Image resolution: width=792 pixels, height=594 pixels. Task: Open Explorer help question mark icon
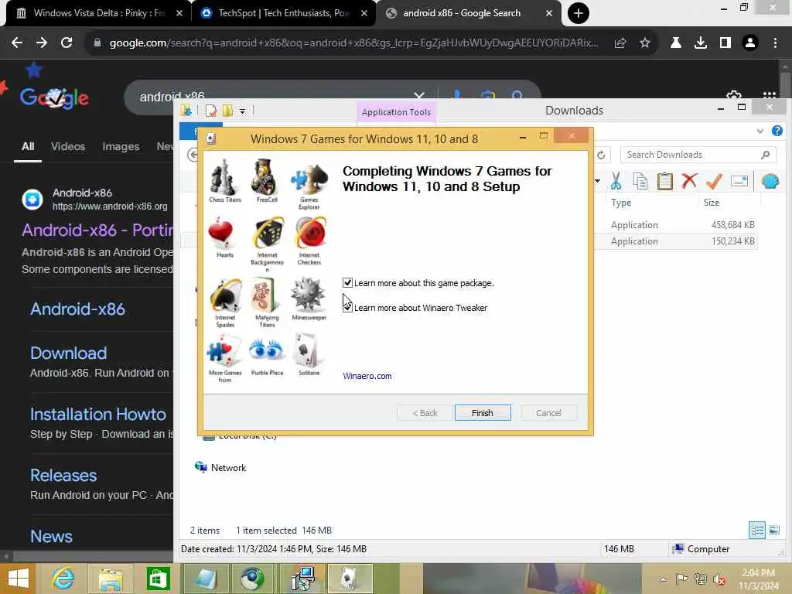coord(777,131)
